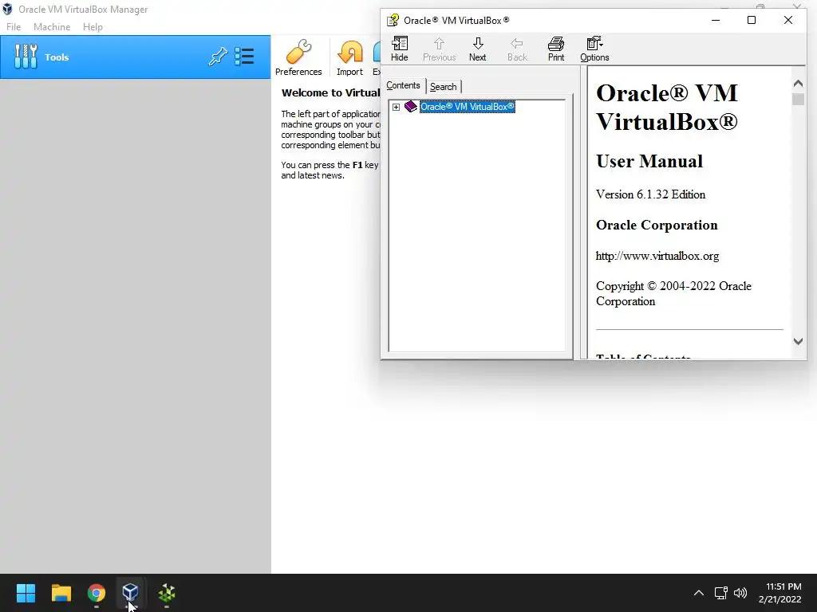Screen dimensions: 817x612
Task: Select the Tools item in VirtualBox Manager
Action: pos(135,57)
